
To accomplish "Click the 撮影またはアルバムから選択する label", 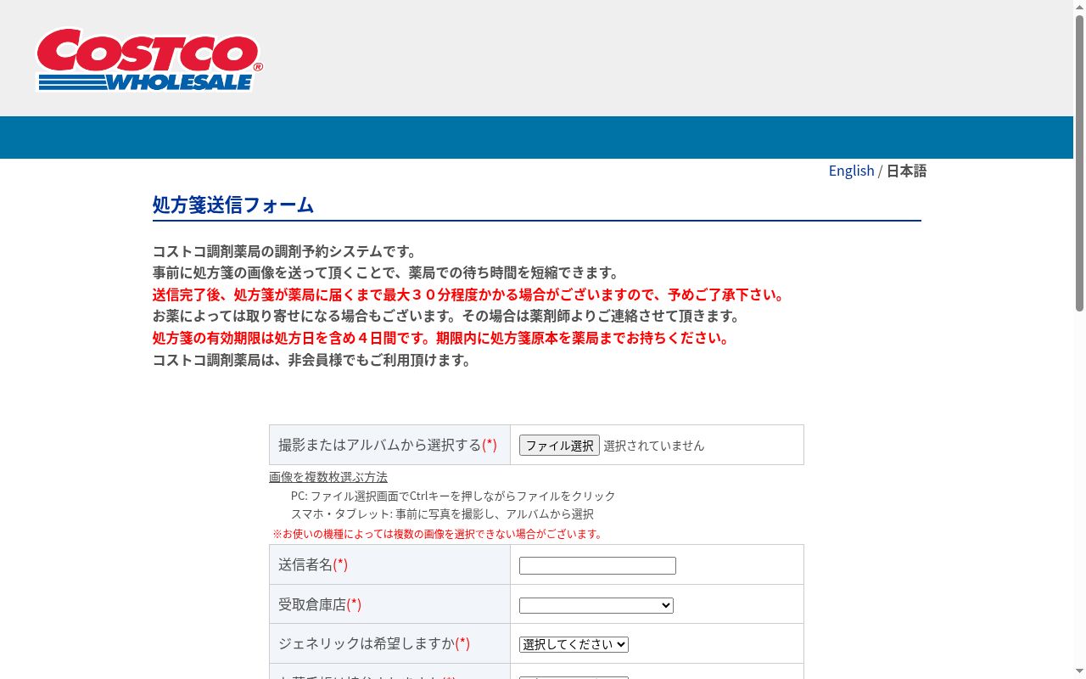I will click(388, 445).
